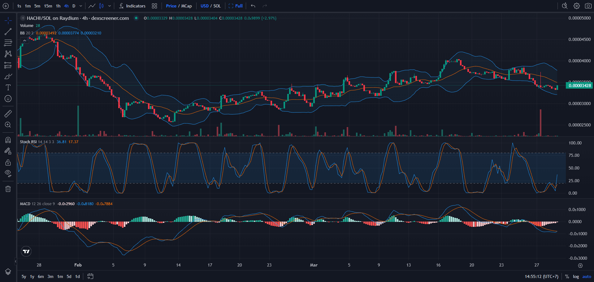594x282 pixels.
Task: Hide all drawings with the eye icon
Action: pyautogui.click(x=8, y=173)
